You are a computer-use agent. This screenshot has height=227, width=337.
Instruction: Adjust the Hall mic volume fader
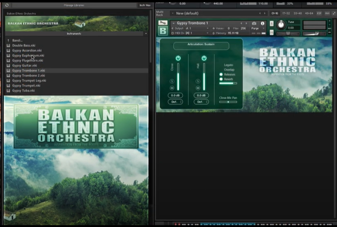pyautogui.click(x=204, y=77)
